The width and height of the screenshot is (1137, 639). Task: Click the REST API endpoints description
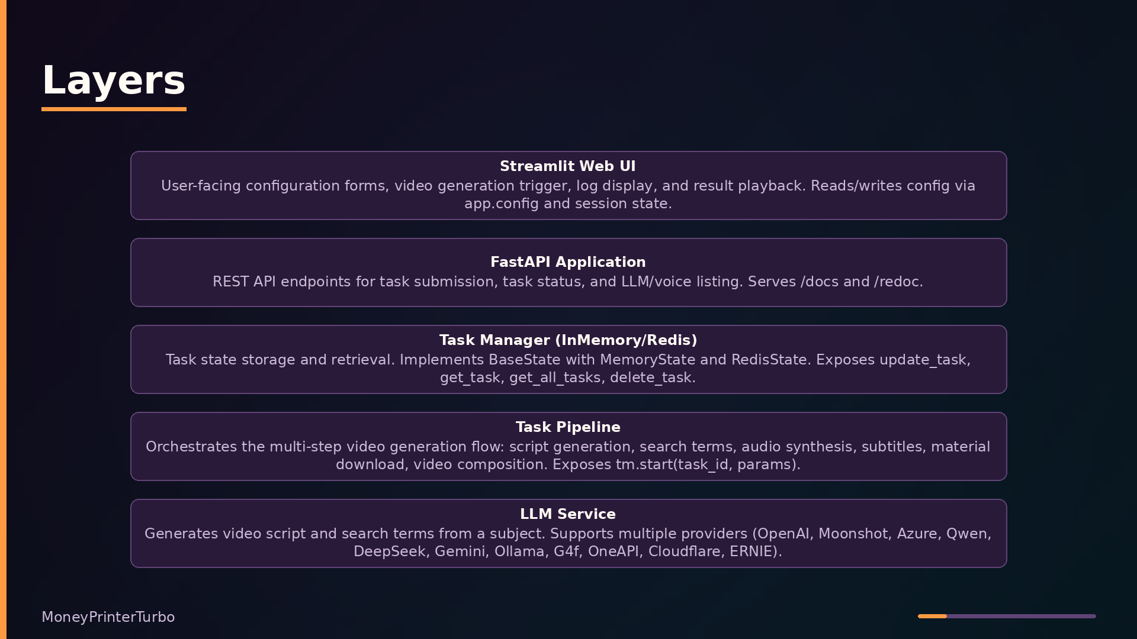click(x=568, y=282)
